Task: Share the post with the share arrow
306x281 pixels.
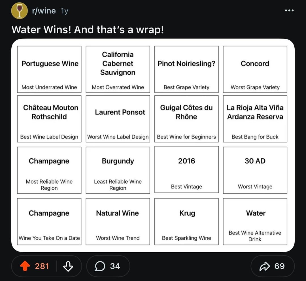Action: point(264,266)
